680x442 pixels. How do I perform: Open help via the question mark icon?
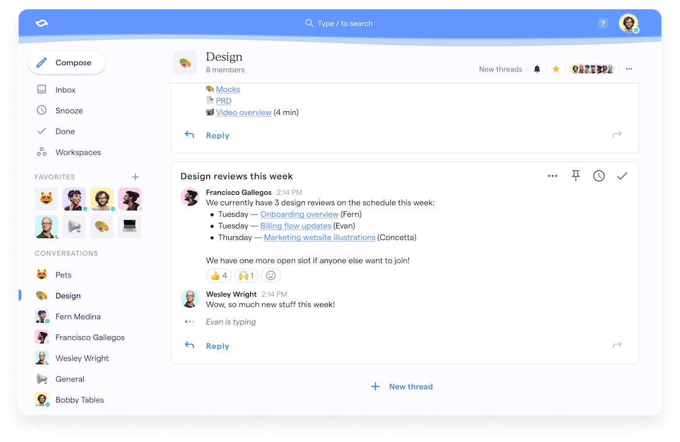point(603,23)
